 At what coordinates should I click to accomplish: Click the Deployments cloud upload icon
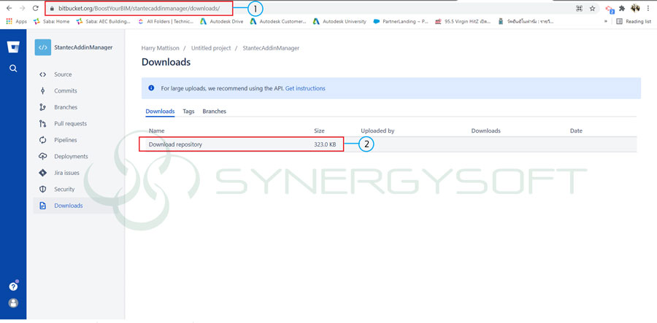click(x=42, y=157)
